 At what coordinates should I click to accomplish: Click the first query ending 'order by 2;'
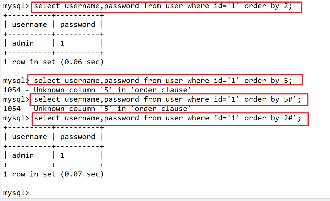click(163, 6)
